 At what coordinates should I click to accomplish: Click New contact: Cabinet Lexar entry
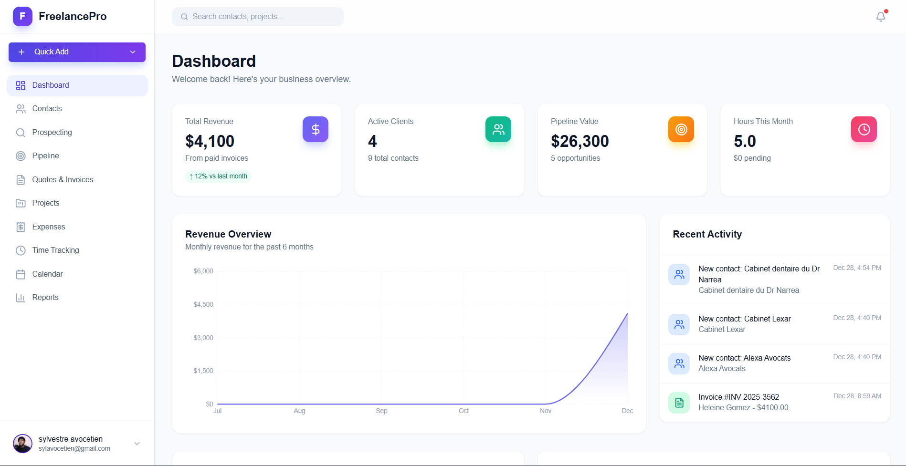click(775, 324)
